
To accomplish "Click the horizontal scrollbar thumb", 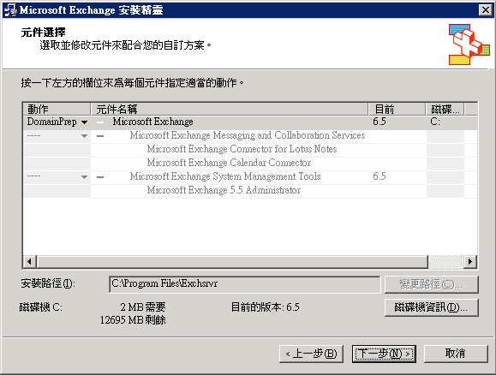I will [232, 261].
